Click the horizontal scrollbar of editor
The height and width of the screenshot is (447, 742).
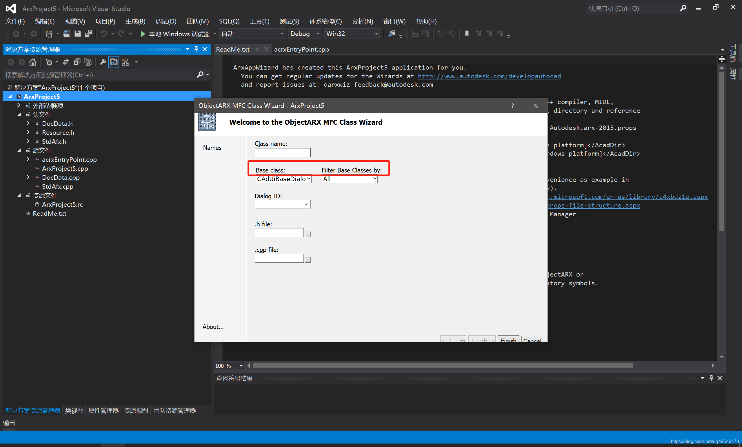point(443,366)
